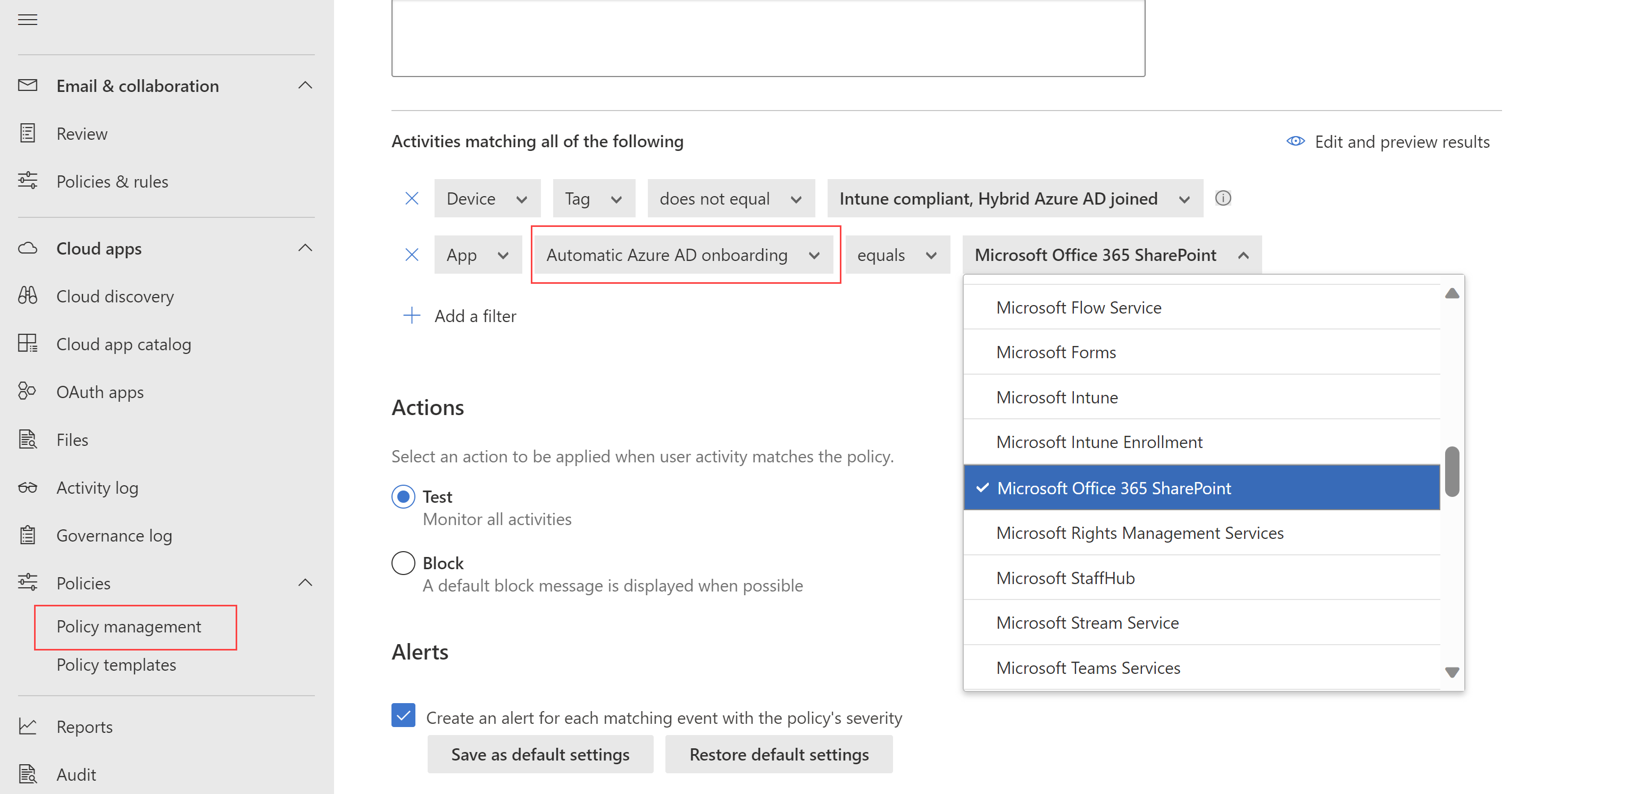Click the Reports icon

[28, 727]
